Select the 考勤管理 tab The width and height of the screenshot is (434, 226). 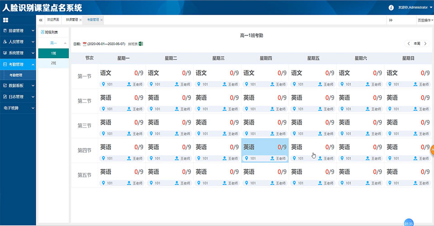click(x=93, y=19)
